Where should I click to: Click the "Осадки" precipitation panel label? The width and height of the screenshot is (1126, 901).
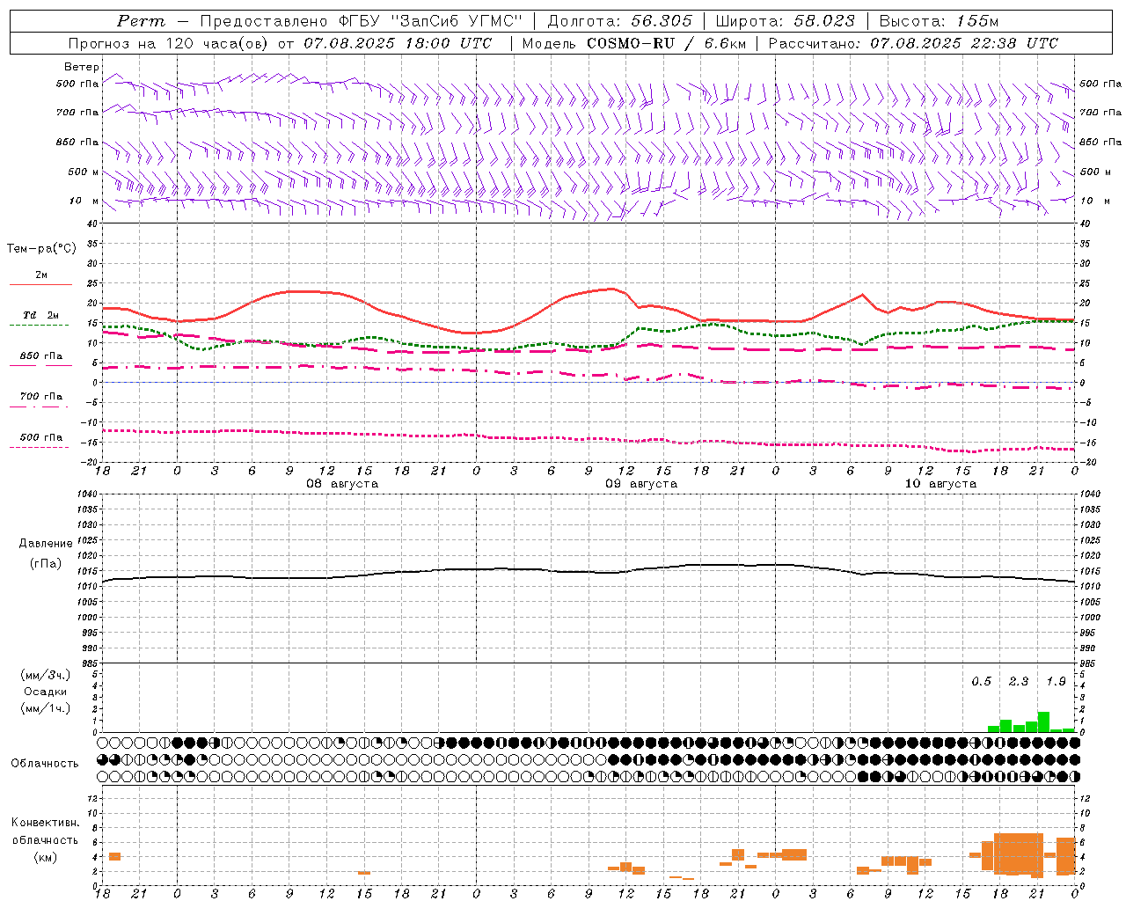46,692
